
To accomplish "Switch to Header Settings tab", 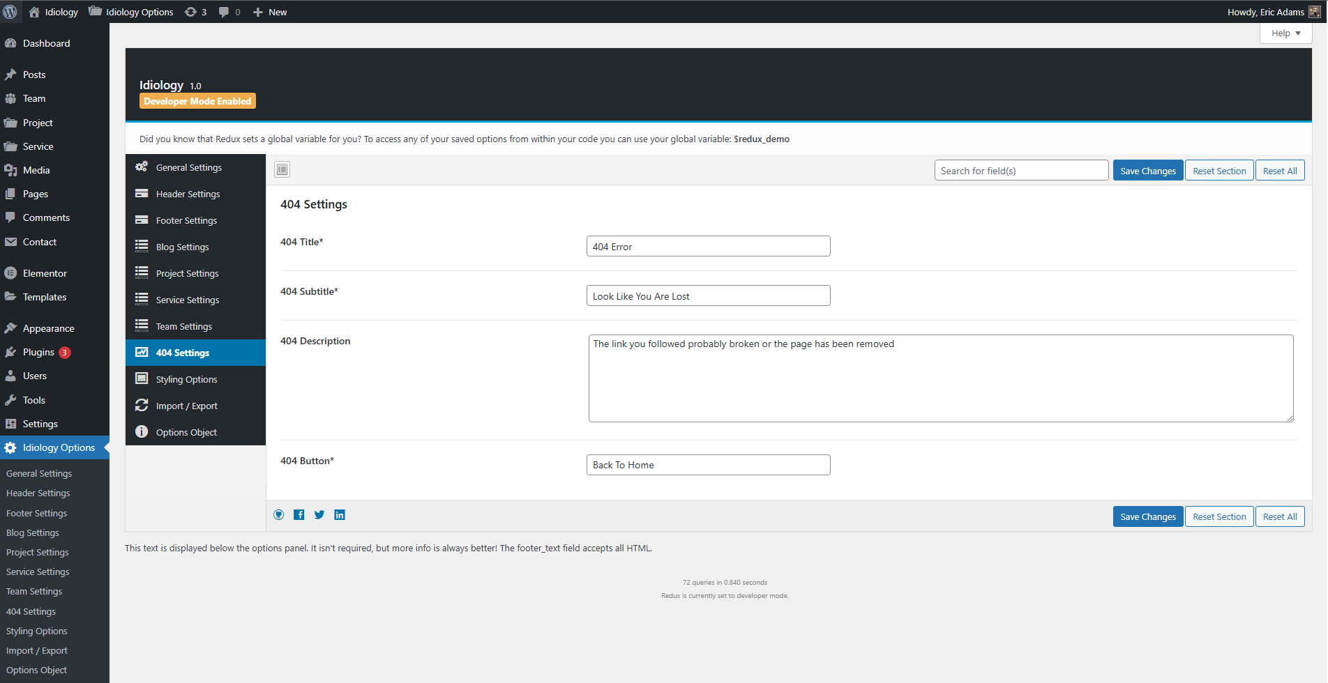I will pos(188,194).
